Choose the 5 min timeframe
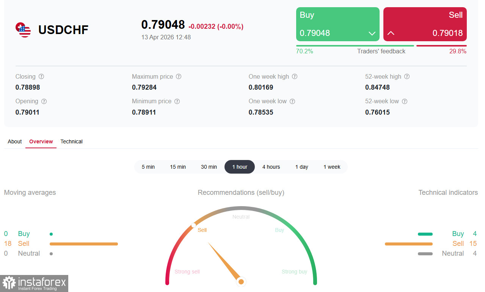This screenshot has width=485, height=292. [148, 167]
